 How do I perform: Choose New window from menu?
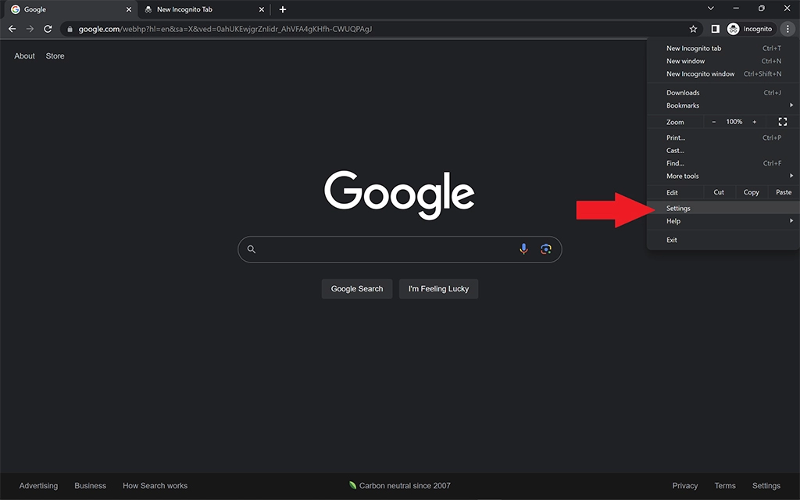click(x=723, y=61)
